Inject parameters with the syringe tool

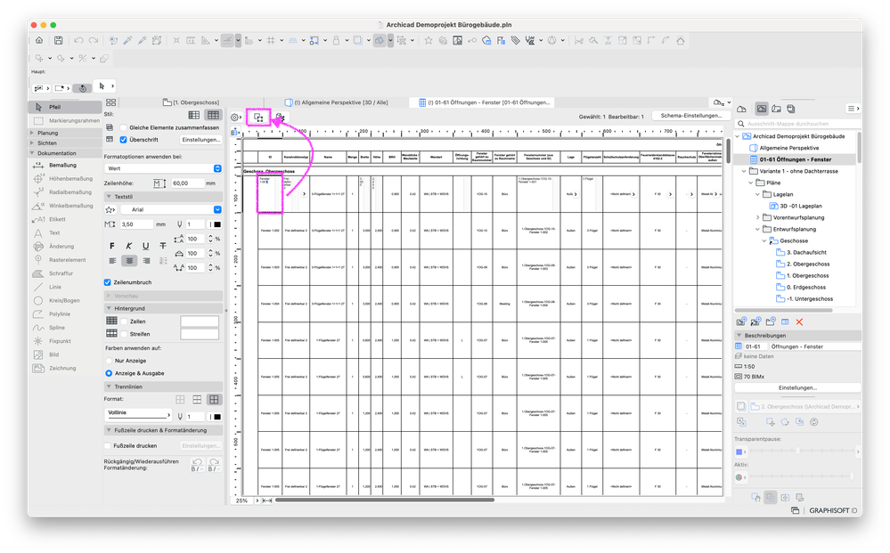tap(142, 40)
